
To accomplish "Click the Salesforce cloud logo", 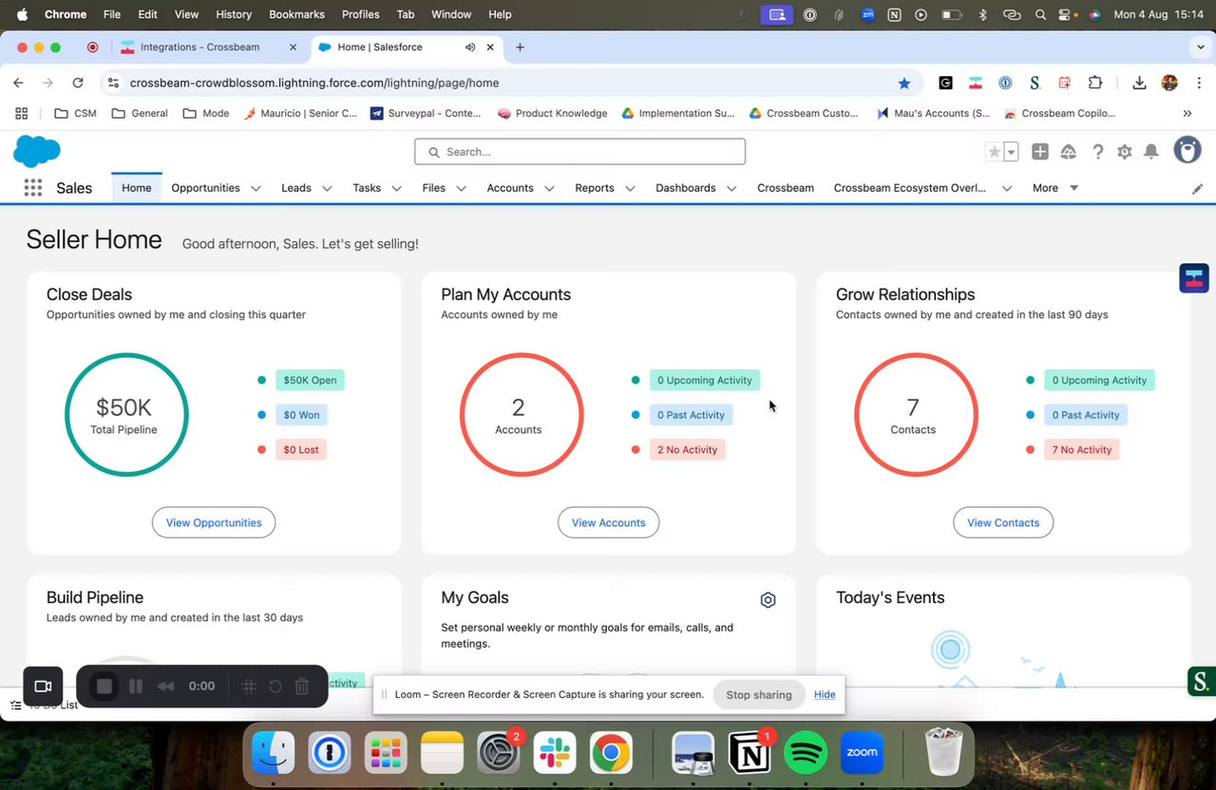I will pyautogui.click(x=37, y=152).
